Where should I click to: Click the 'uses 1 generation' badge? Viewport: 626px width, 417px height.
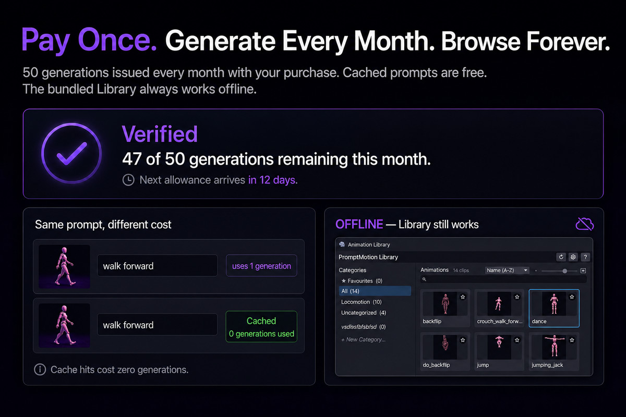pos(261,266)
